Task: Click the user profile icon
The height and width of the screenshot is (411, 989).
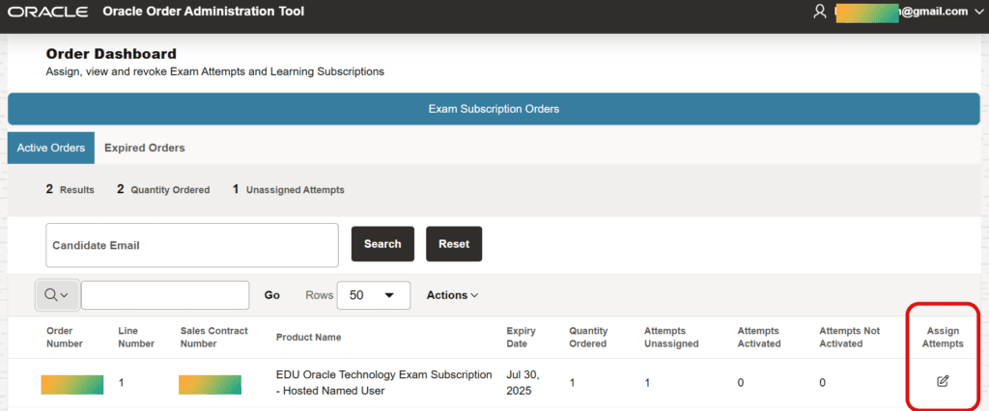Action: (820, 12)
